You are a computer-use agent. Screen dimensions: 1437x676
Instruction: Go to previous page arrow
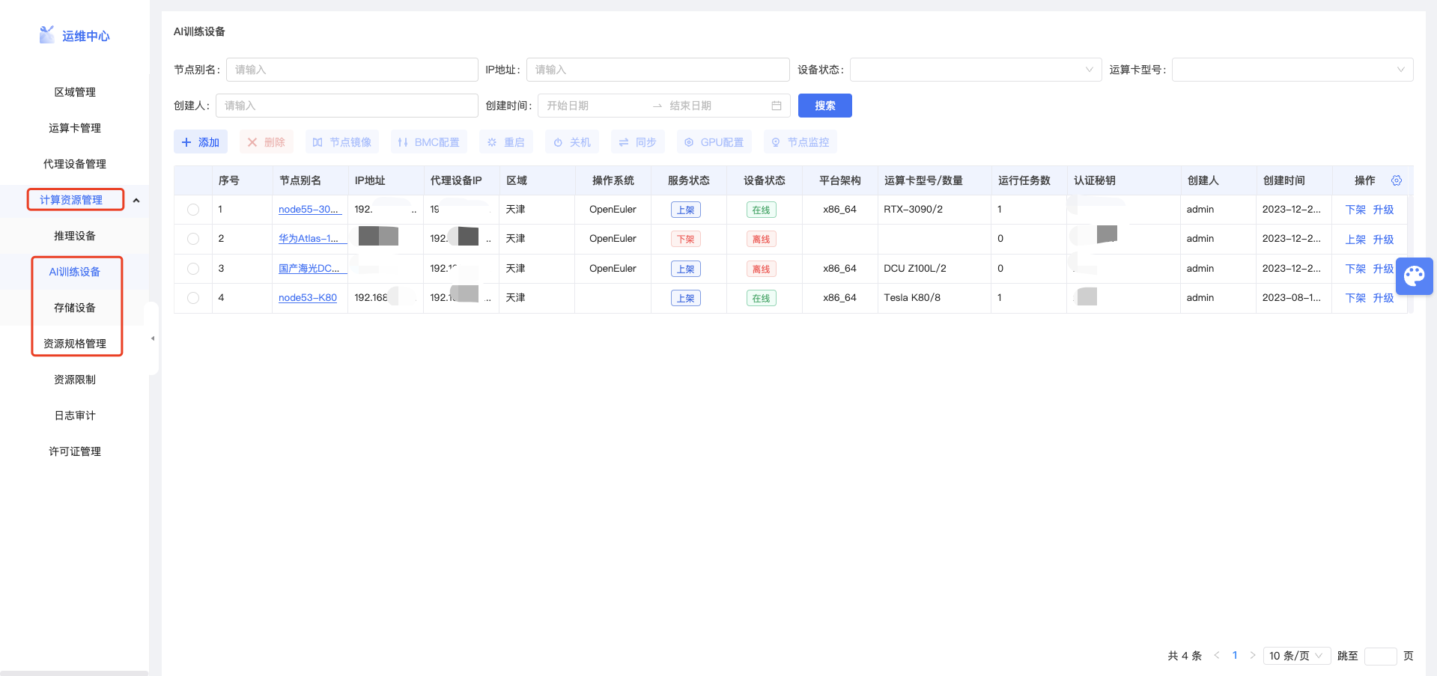tap(1217, 656)
